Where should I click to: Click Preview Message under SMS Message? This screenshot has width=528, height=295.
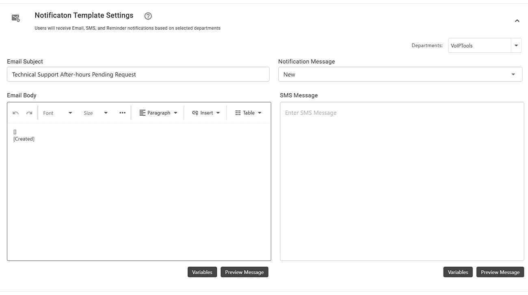pyautogui.click(x=500, y=272)
